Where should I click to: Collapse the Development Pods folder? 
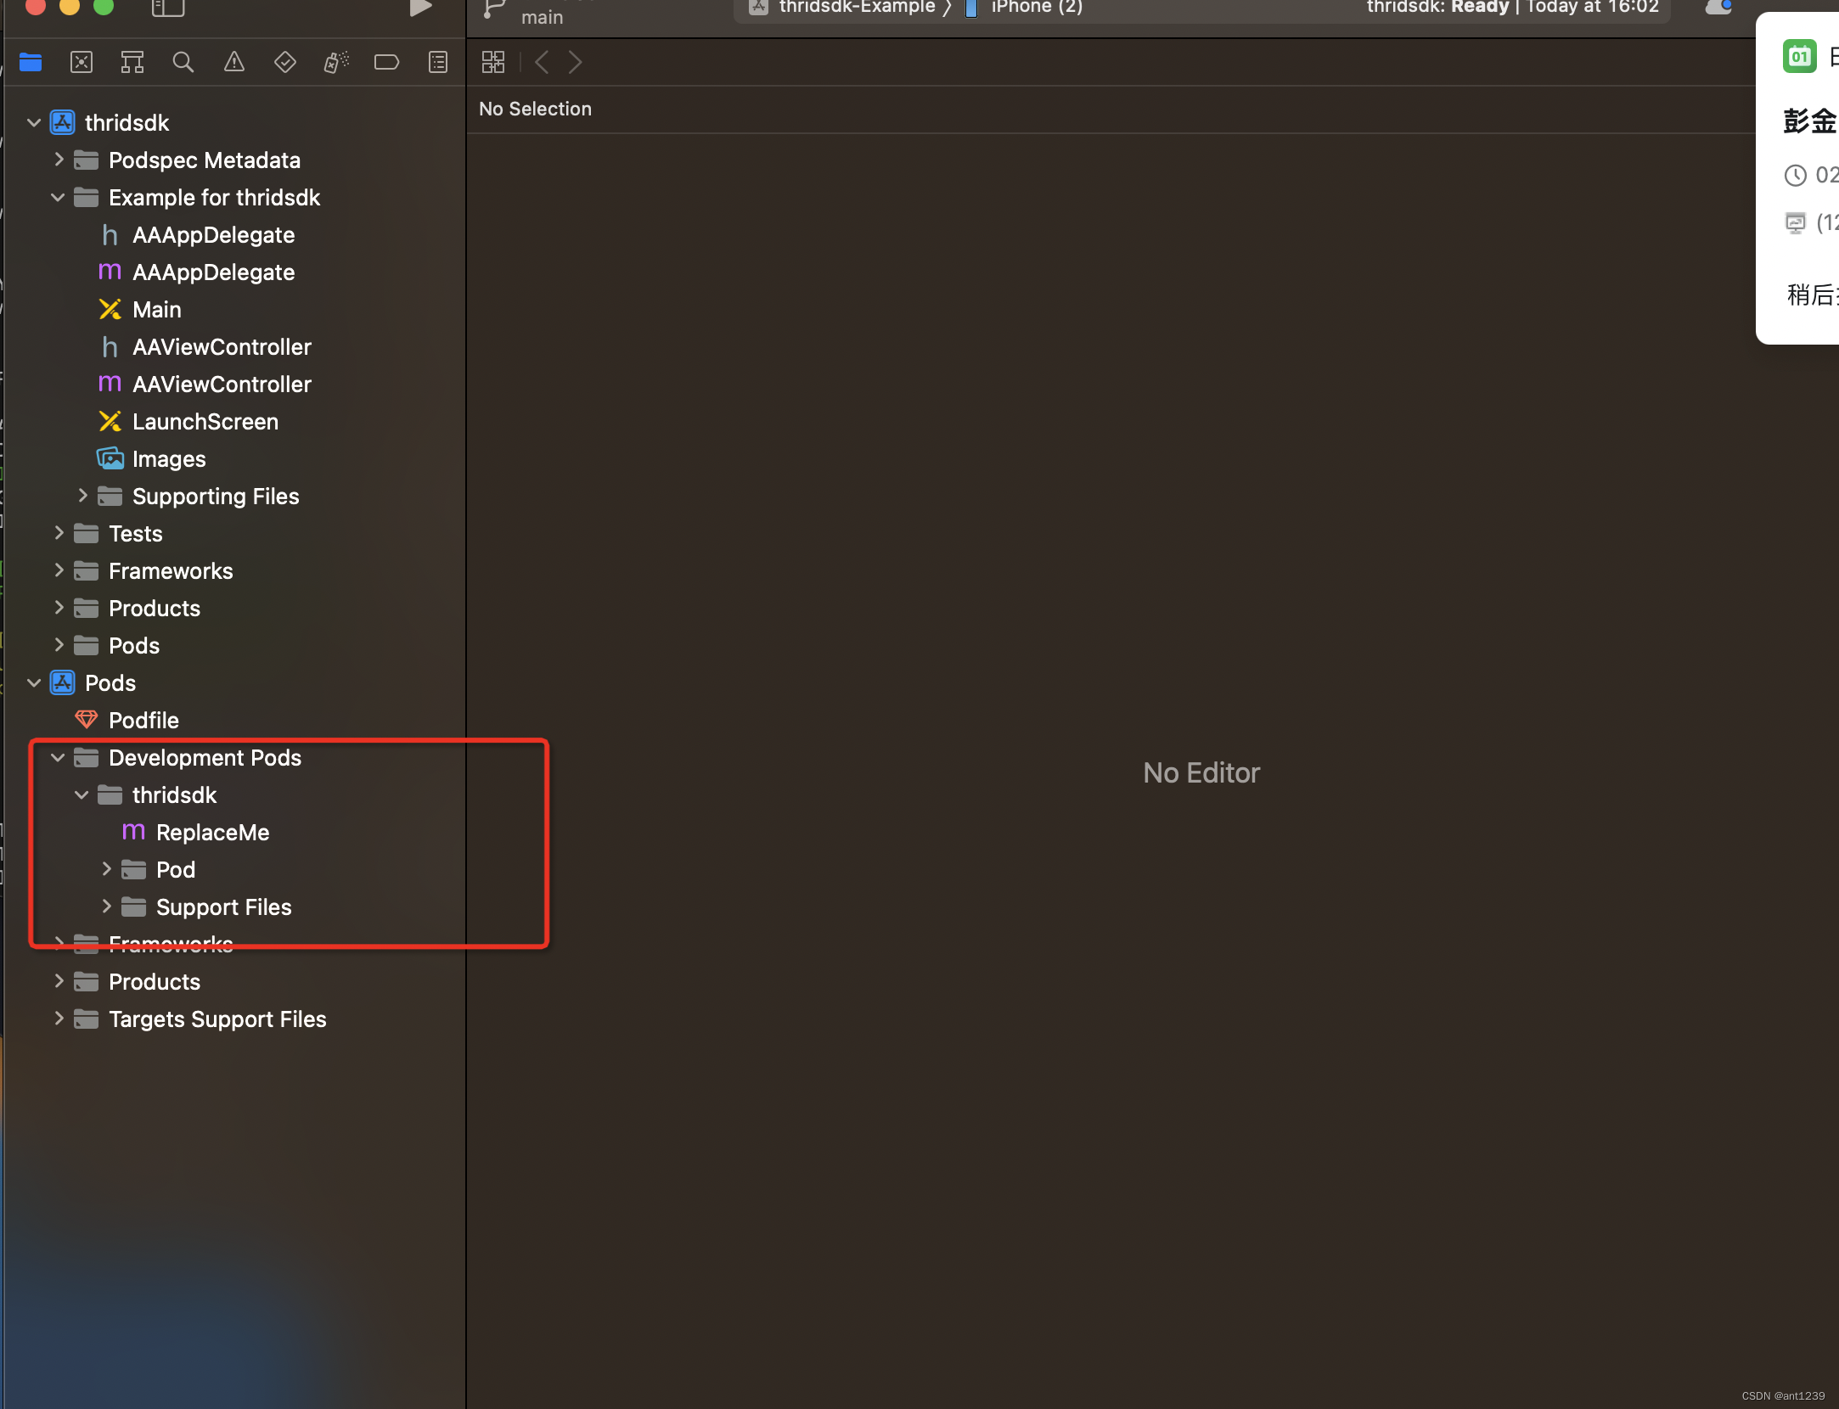pos(58,758)
